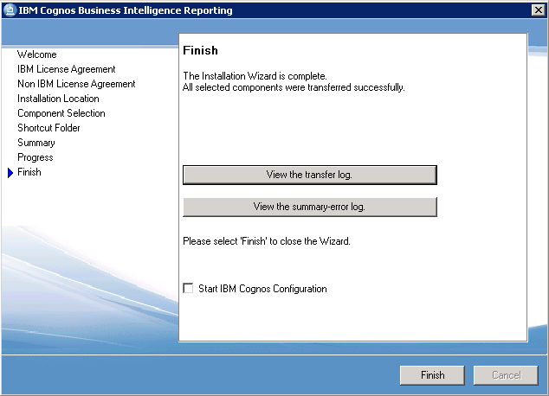Select Summary step in sidebar
This screenshot has width=549, height=396.
(x=36, y=143)
